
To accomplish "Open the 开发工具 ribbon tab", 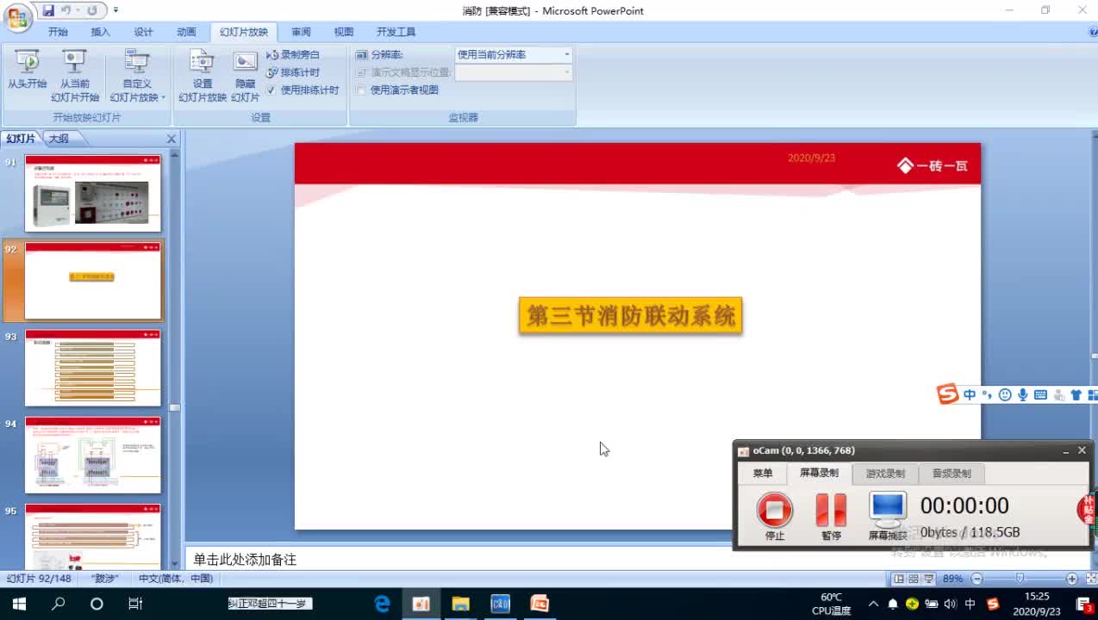I will pyautogui.click(x=396, y=32).
